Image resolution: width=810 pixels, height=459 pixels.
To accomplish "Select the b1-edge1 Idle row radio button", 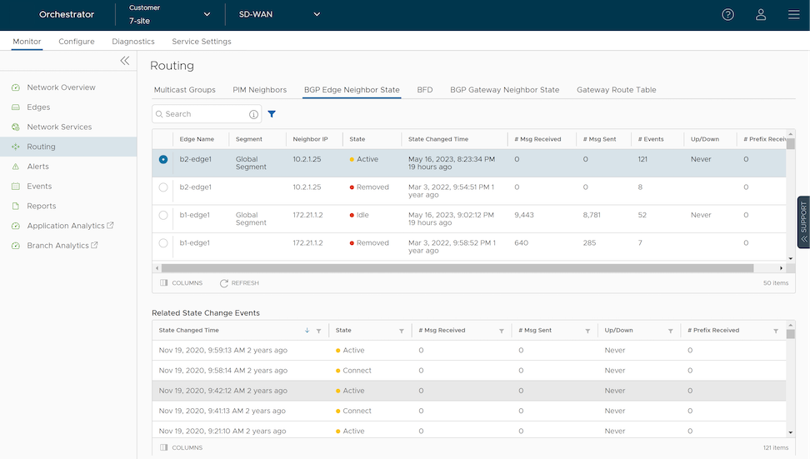I will [163, 215].
